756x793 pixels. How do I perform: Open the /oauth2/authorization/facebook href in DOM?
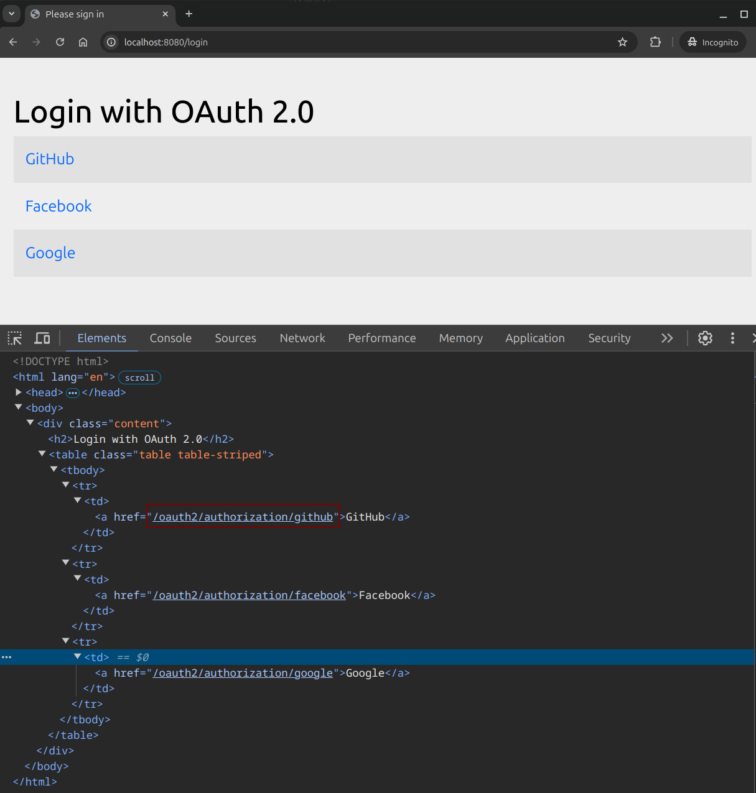(250, 595)
